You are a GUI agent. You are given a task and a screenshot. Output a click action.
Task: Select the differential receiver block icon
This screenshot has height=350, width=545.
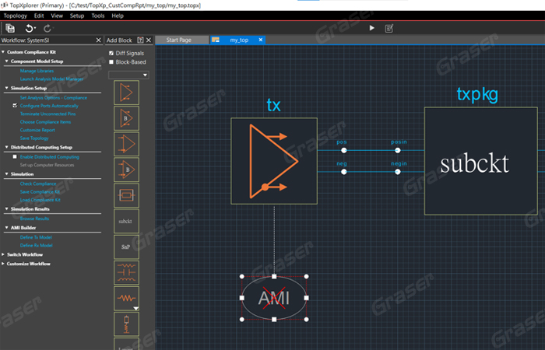[126, 144]
